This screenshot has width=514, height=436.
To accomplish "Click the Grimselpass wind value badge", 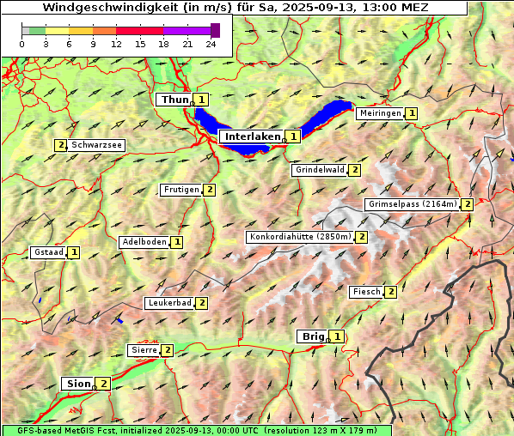I will [467, 204].
